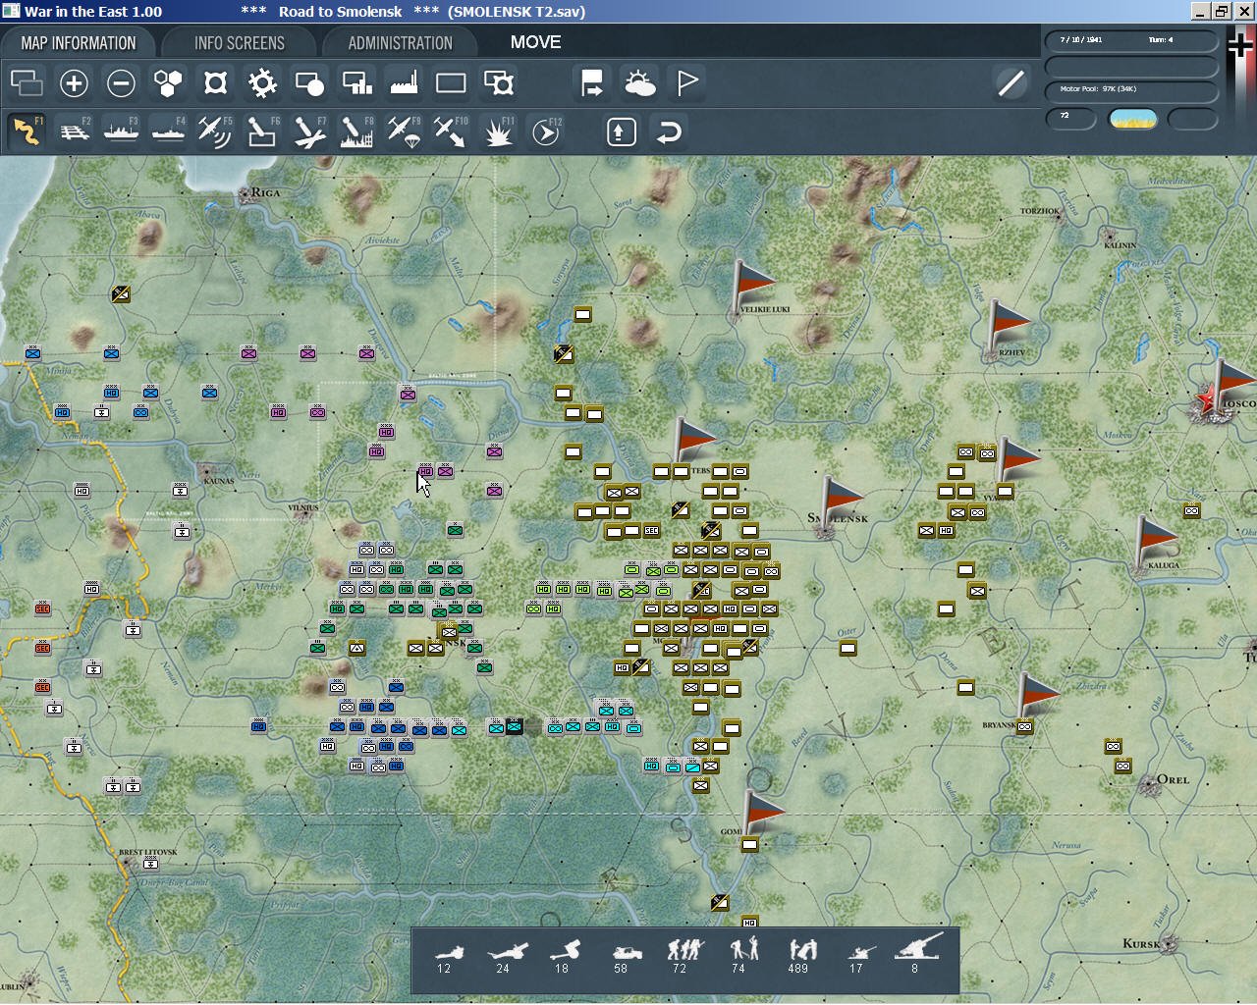Select F4 Amphibious transport mode icon
Screen dimensions: 1257x1005
click(x=169, y=132)
